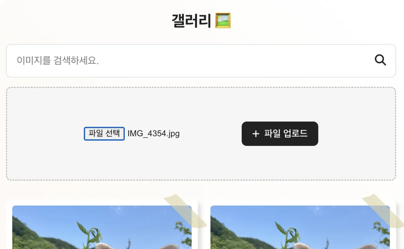
Task: Click the plant stem in the right photo
Action: point(289,236)
